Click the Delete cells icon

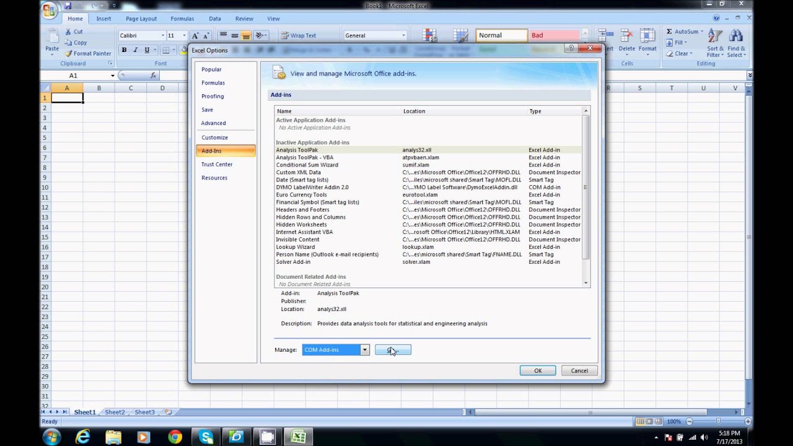(x=627, y=36)
